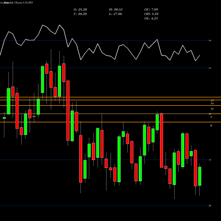
Task: Click the last green candlestick on the chart
Action: (x=200, y=176)
